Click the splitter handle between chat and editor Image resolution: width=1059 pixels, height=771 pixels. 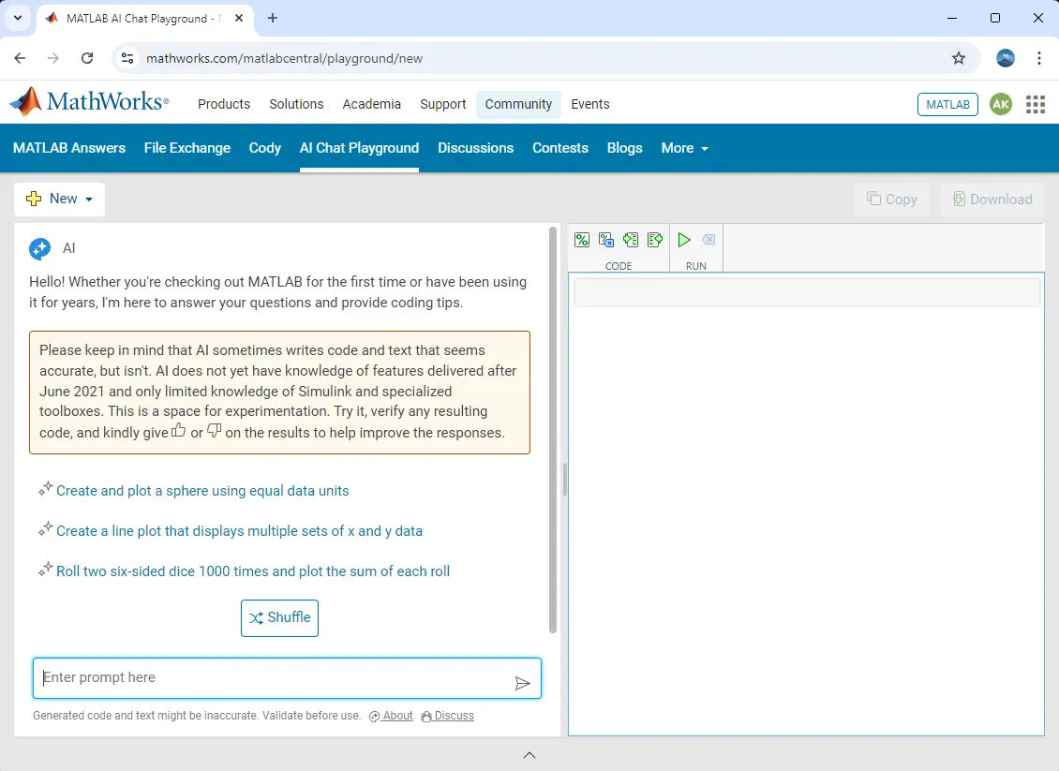564,480
